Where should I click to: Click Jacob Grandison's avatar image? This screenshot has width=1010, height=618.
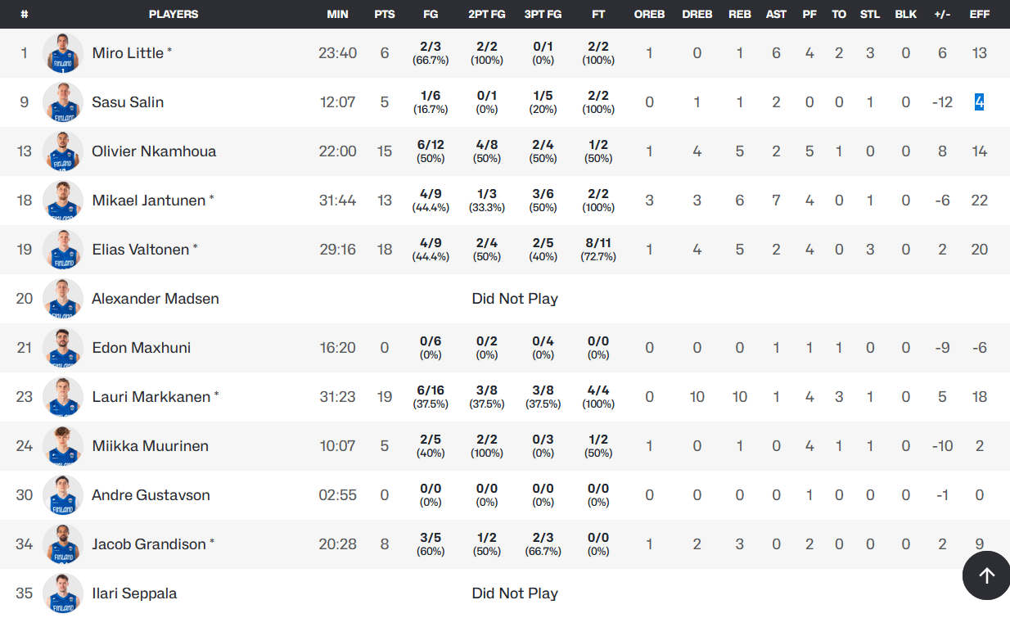pos(63,544)
